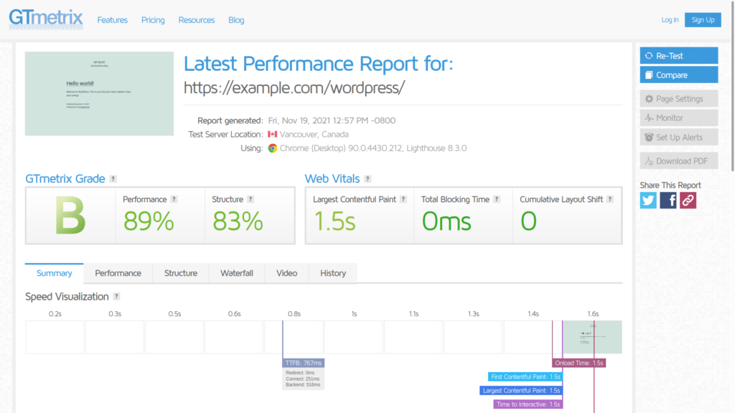Open Page Settings
735x413 pixels.
(x=679, y=99)
